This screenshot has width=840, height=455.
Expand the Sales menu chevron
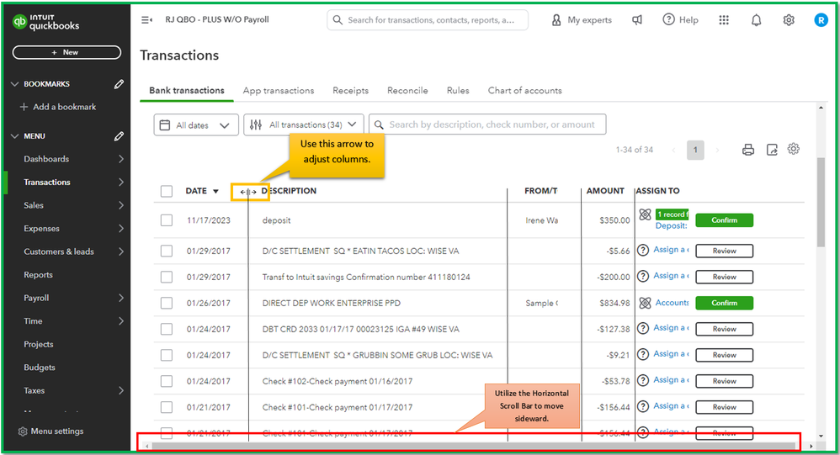(x=121, y=205)
